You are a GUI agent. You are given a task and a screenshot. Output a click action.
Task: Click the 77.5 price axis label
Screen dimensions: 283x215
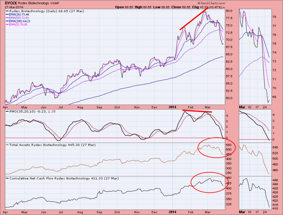pos(229,18)
